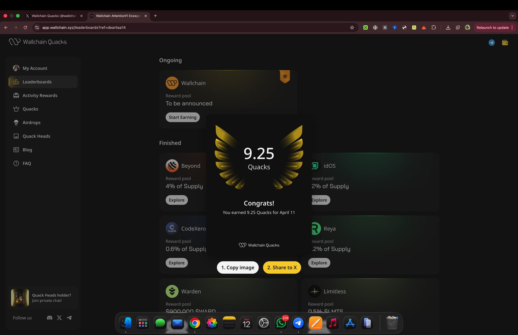
Task: Open Quack Heads in the sidebar
Action: 43,136
